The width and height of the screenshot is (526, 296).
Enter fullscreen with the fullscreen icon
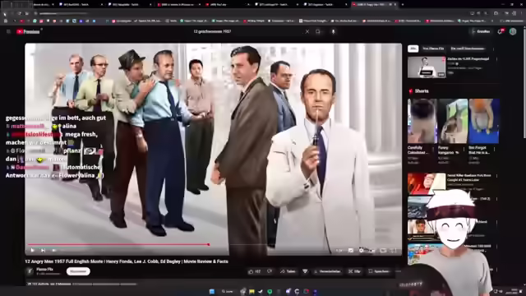click(x=394, y=250)
